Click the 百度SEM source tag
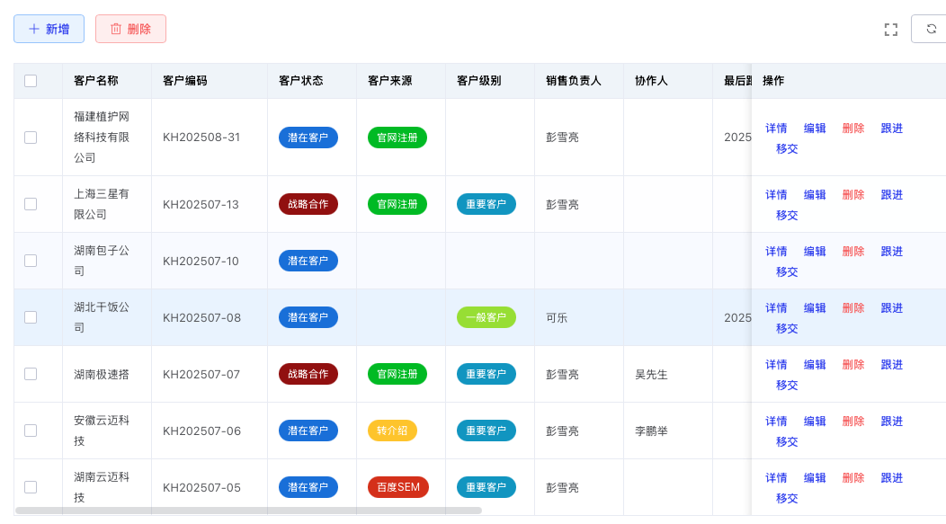This screenshot has width=946, height=524. [398, 487]
